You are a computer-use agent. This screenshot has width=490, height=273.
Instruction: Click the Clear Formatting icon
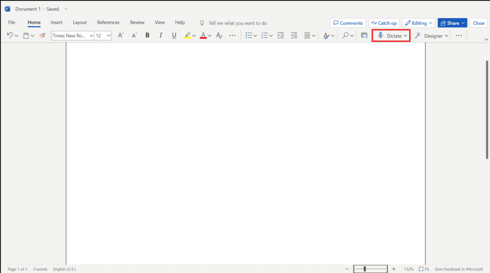pos(219,35)
